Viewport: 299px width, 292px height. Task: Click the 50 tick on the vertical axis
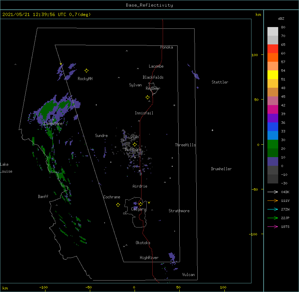point(256,100)
